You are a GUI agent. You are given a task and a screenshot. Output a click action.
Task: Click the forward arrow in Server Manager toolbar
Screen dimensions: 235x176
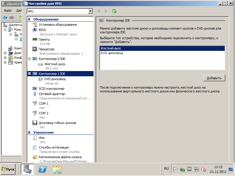12,18
